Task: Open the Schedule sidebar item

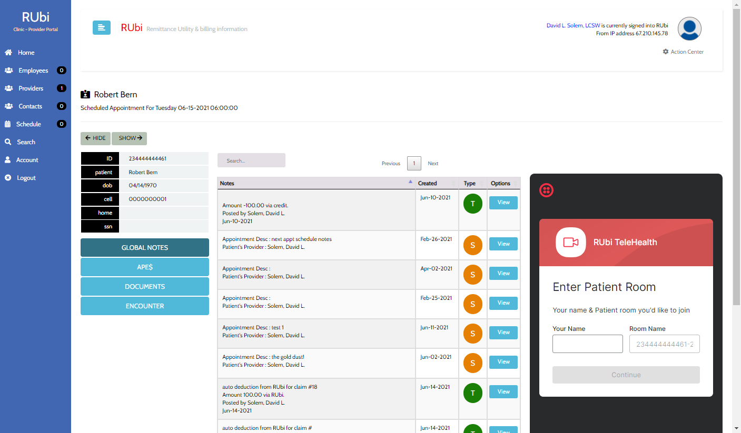Action: [28, 124]
